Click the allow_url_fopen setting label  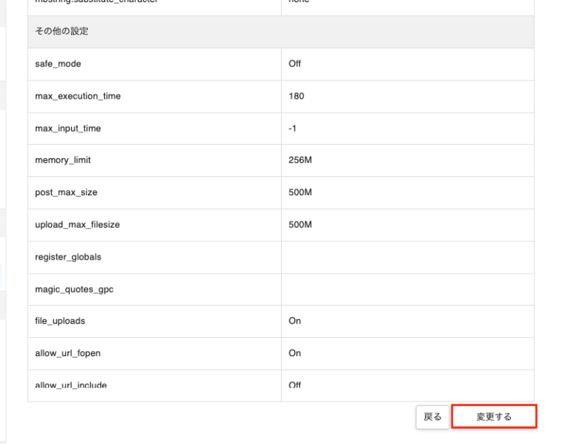coord(67,353)
